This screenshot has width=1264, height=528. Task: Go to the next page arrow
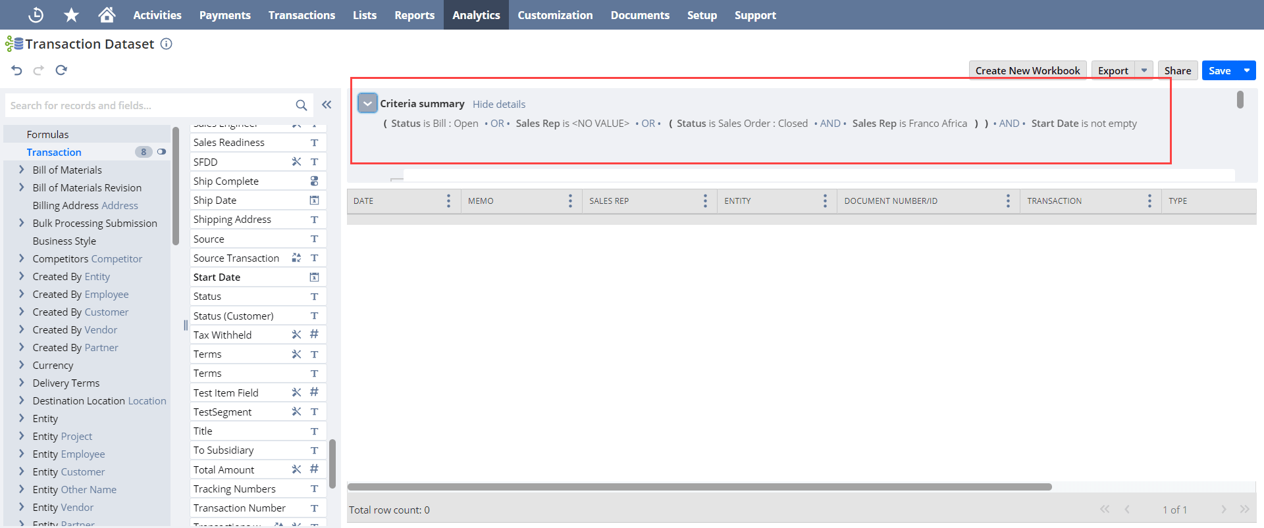pyautogui.click(x=1223, y=509)
